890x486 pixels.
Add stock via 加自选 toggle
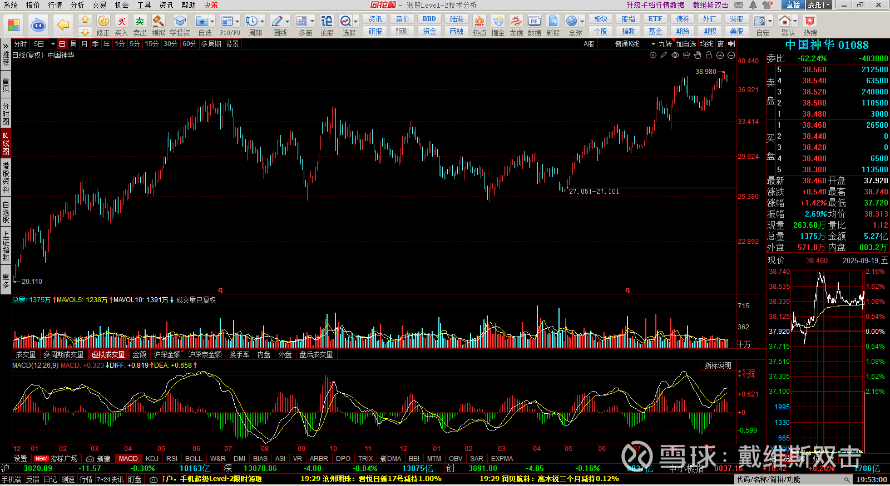tap(686, 44)
